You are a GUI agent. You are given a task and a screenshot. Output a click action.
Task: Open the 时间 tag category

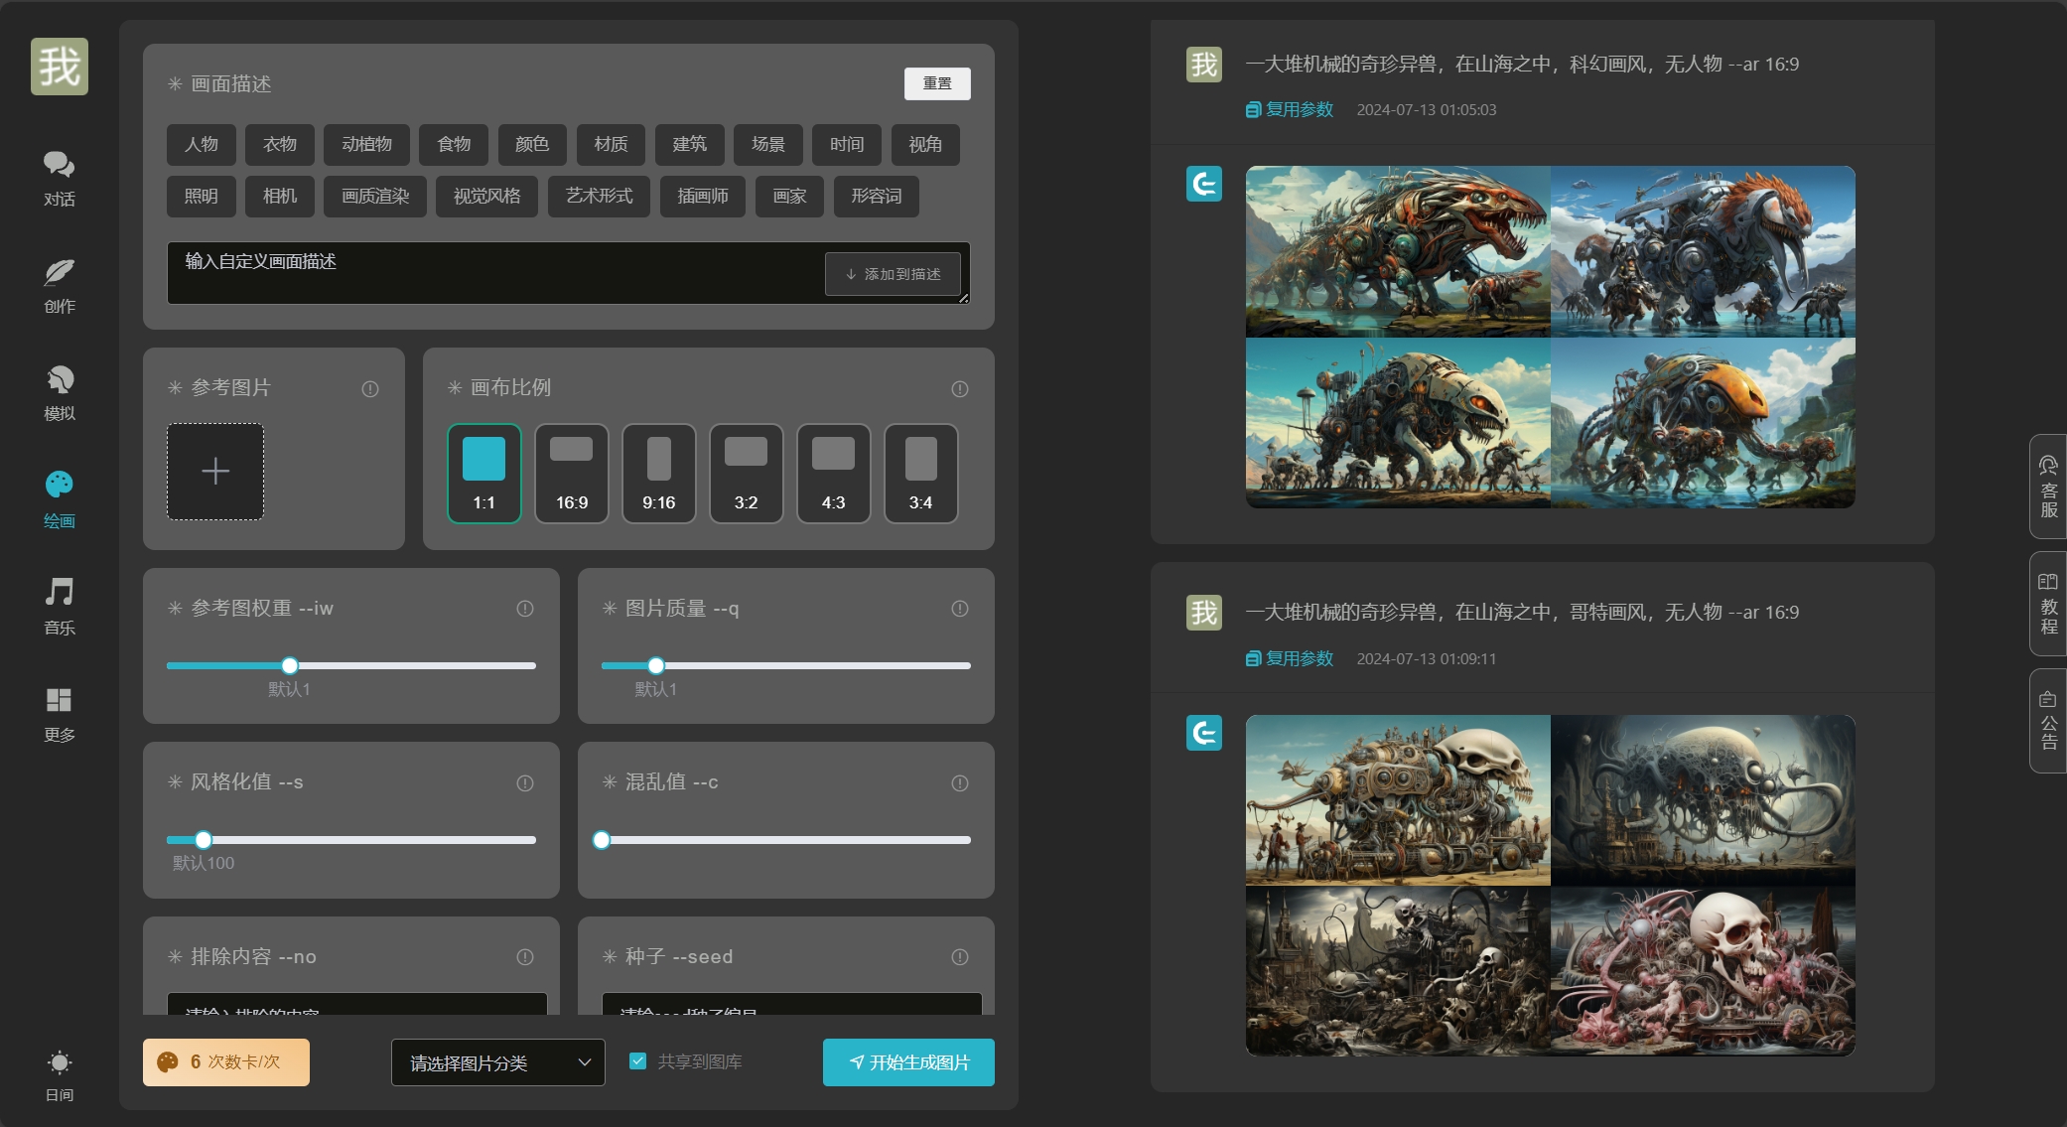[847, 145]
